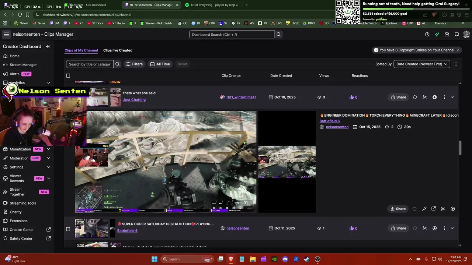Switch to Clips I've Created tab

118,50
